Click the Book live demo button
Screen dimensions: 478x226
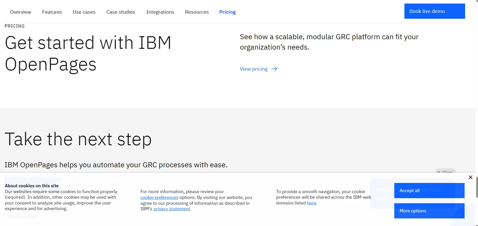(434, 11)
